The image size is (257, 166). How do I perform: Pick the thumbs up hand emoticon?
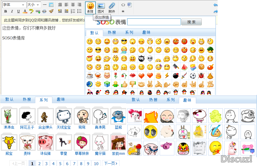(x=124, y=84)
